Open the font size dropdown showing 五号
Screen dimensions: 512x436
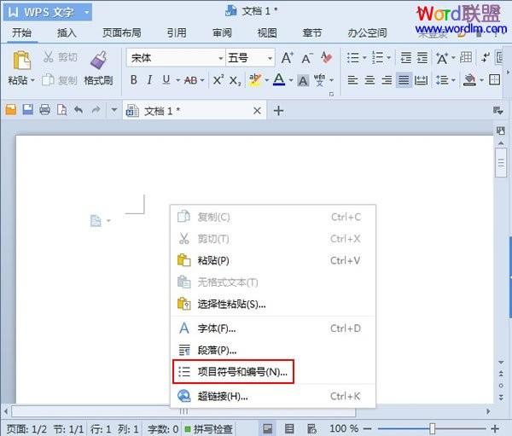[x=271, y=58]
